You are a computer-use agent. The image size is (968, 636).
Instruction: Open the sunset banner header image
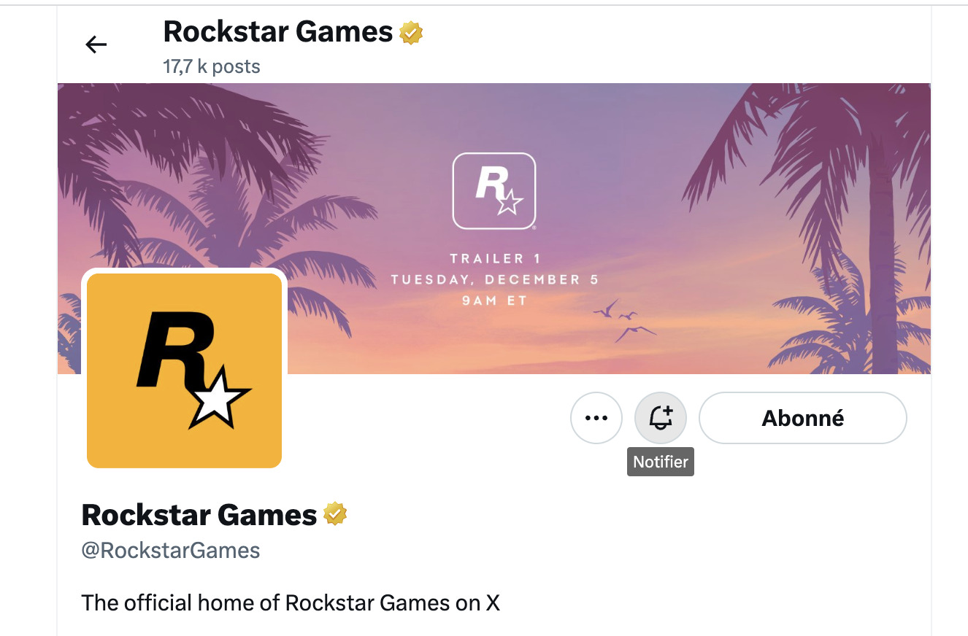pos(494,228)
